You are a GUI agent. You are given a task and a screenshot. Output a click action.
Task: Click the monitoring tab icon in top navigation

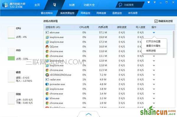coord(55,5)
